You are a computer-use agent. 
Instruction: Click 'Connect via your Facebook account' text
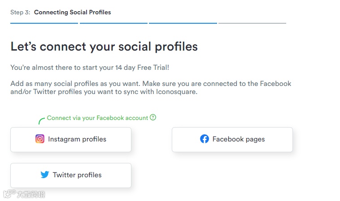coord(97,118)
